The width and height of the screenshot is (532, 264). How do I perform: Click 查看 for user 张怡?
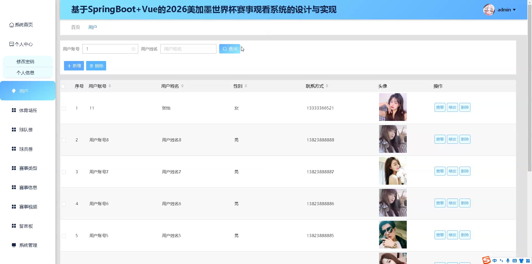pyautogui.click(x=440, y=107)
